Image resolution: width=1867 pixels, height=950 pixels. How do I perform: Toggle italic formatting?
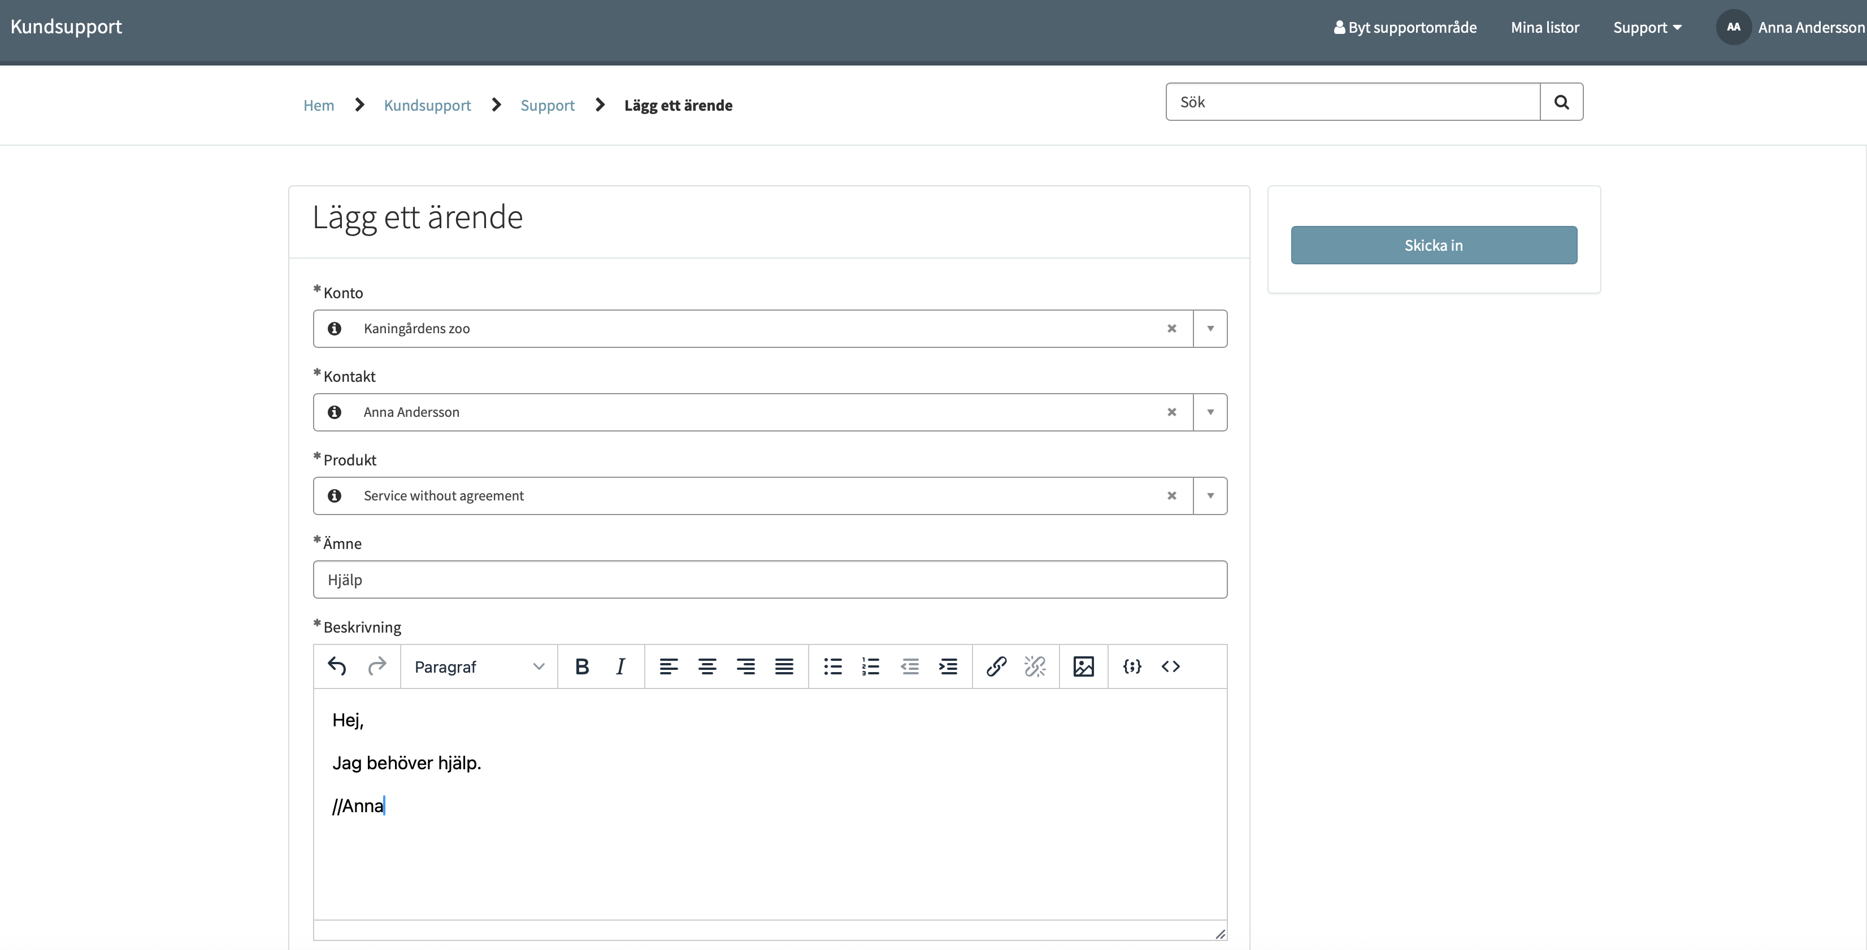pyautogui.click(x=620, y=666)
